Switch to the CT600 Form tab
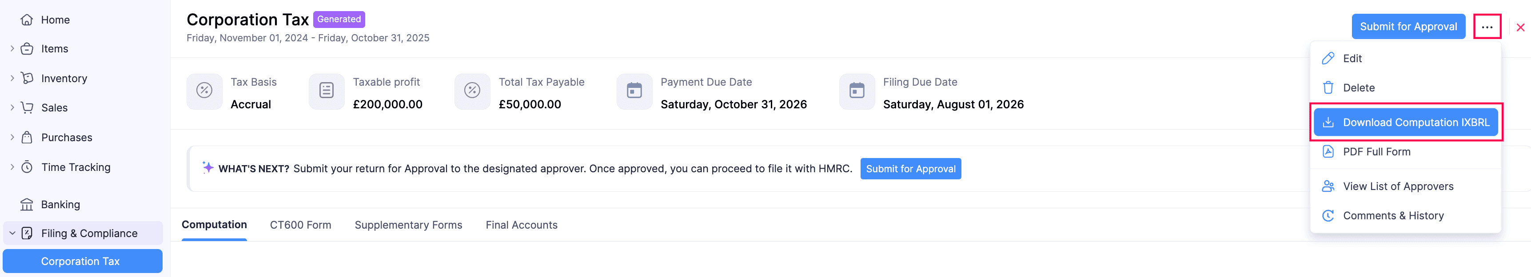Image resolution: width=1531 pixels, height=277 pixels. pyautogui.click(x=300, y=226)
